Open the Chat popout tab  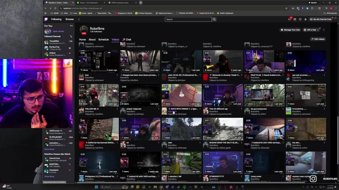(x=127, y=40)
